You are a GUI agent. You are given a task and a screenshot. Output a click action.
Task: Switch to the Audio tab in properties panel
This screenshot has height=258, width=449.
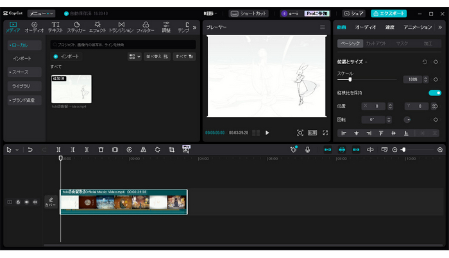pos(366,27)
